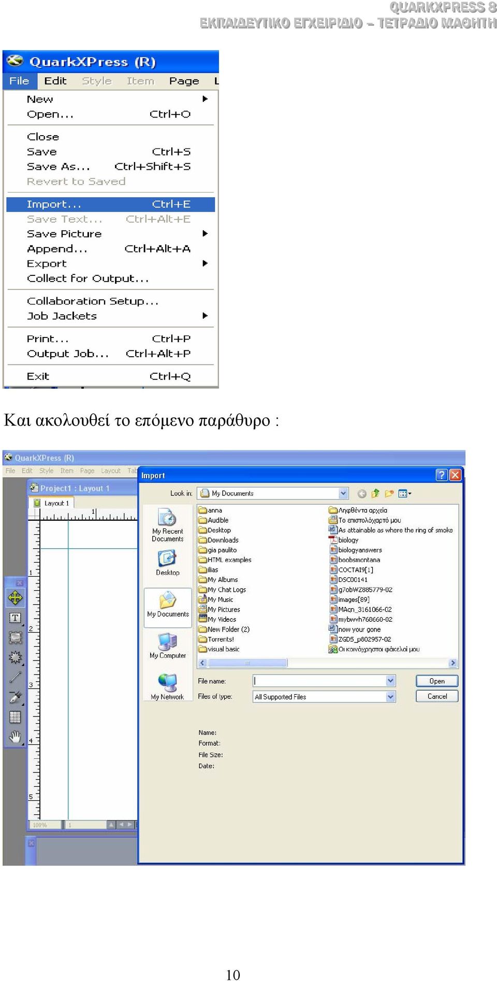Choose Open... from the File menu

110,114
